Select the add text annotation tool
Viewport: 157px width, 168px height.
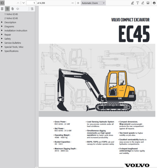137,3
